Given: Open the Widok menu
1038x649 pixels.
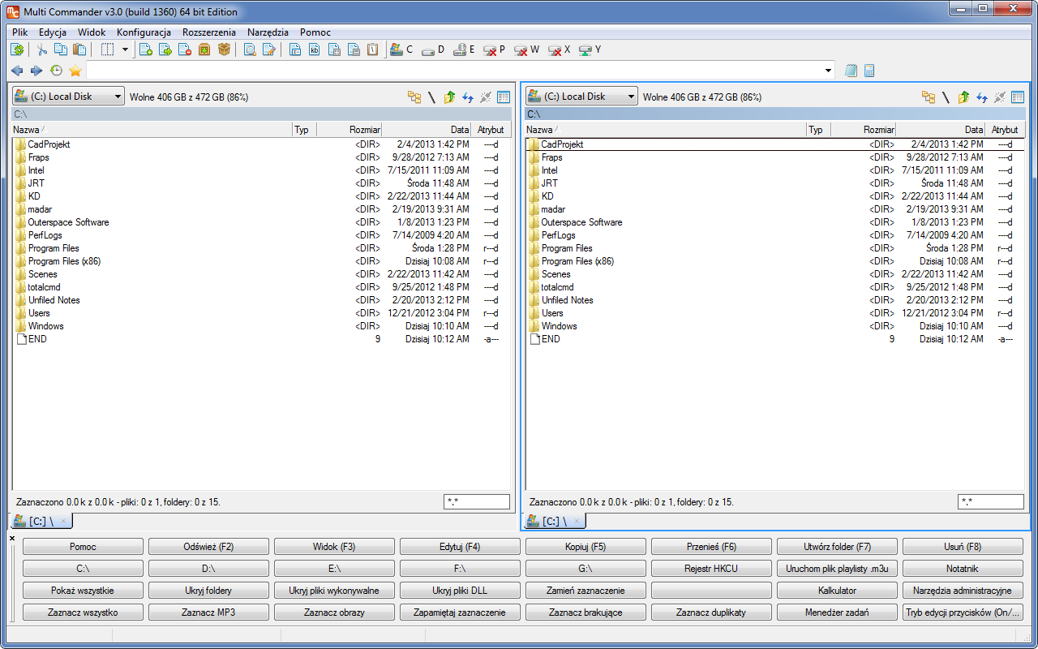Looking at the screenshot, I should pyautogui.click(x=92, y=32).
